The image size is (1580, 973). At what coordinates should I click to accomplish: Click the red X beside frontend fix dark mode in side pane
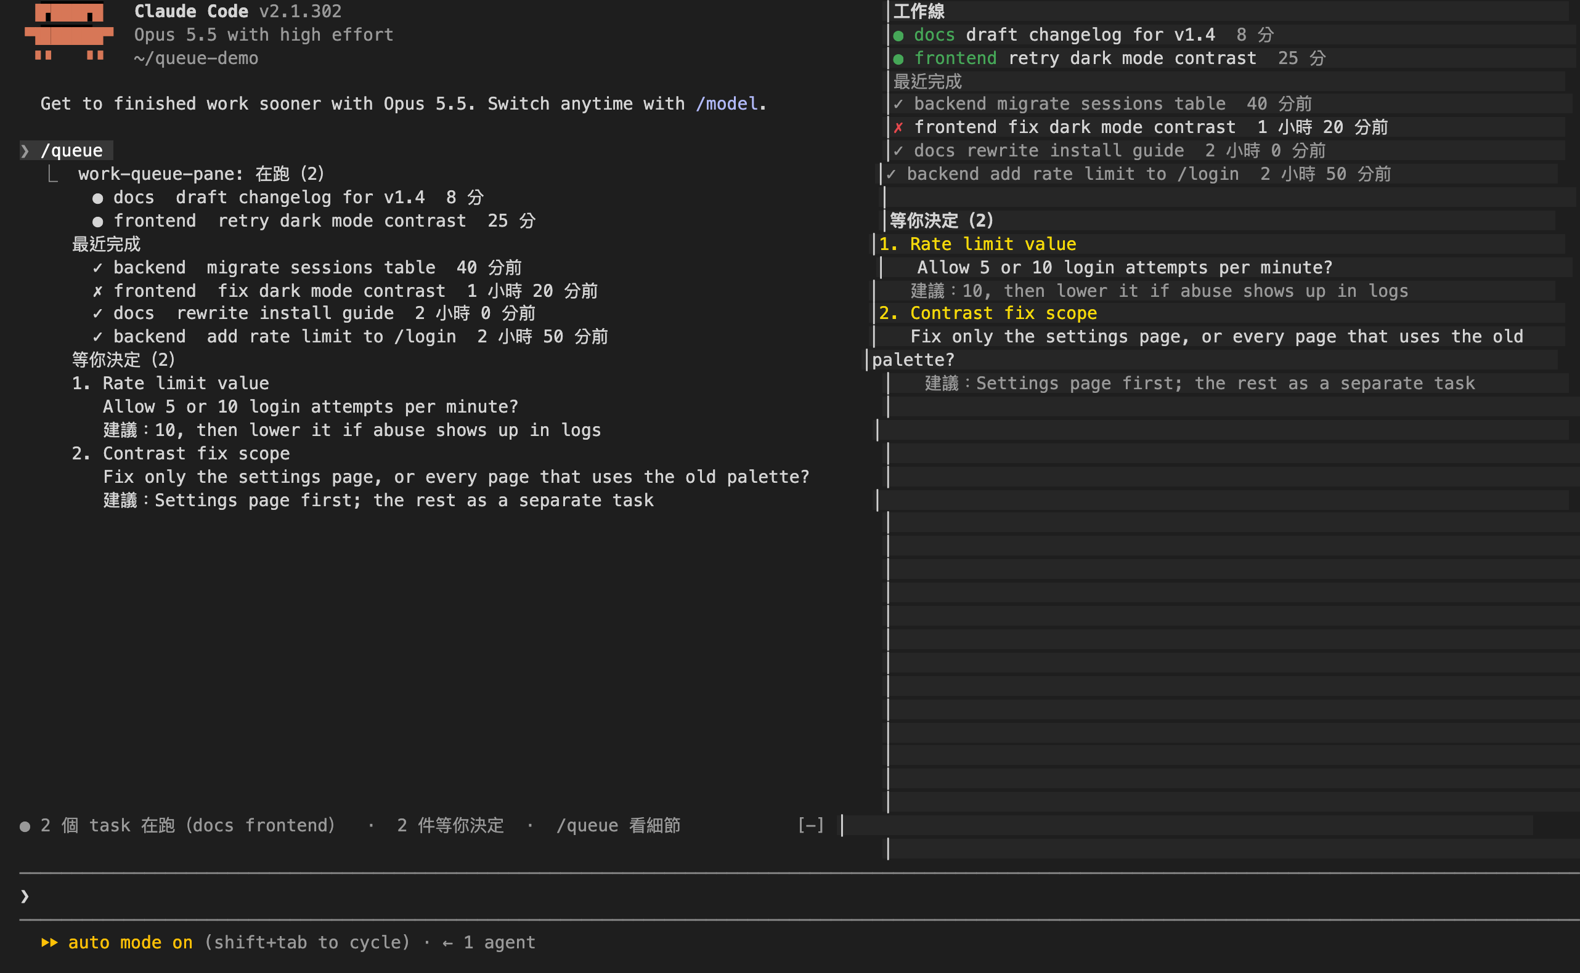click(898, 127)
